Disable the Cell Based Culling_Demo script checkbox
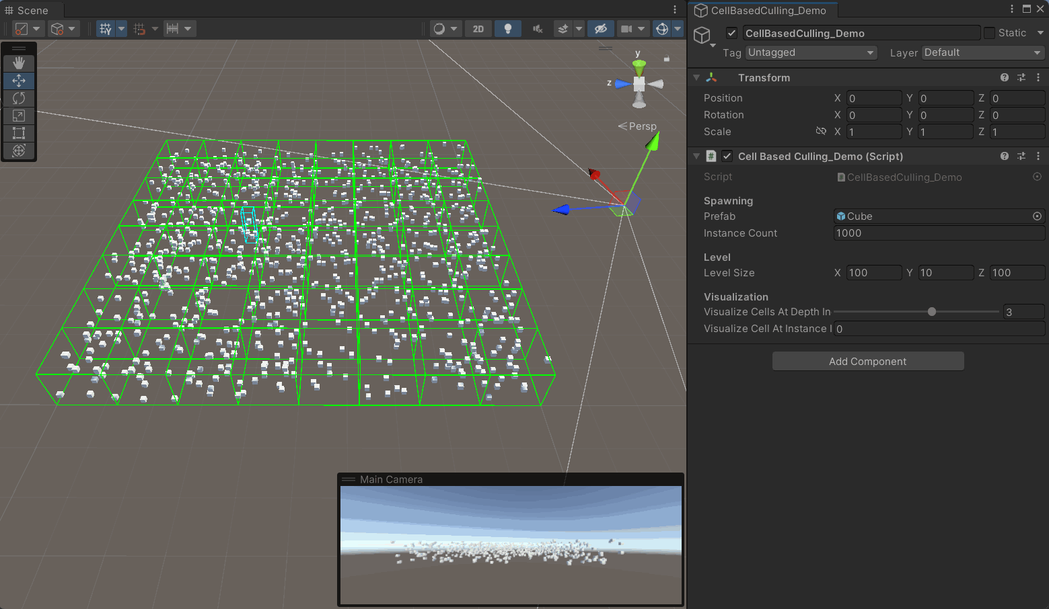Viewport: 1049px width, 609px height. tap(727, 156)
